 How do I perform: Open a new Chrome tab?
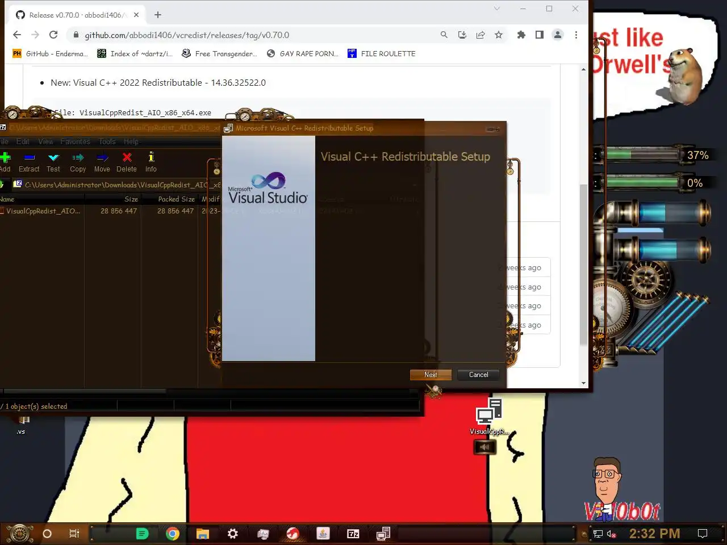(158, 15)
